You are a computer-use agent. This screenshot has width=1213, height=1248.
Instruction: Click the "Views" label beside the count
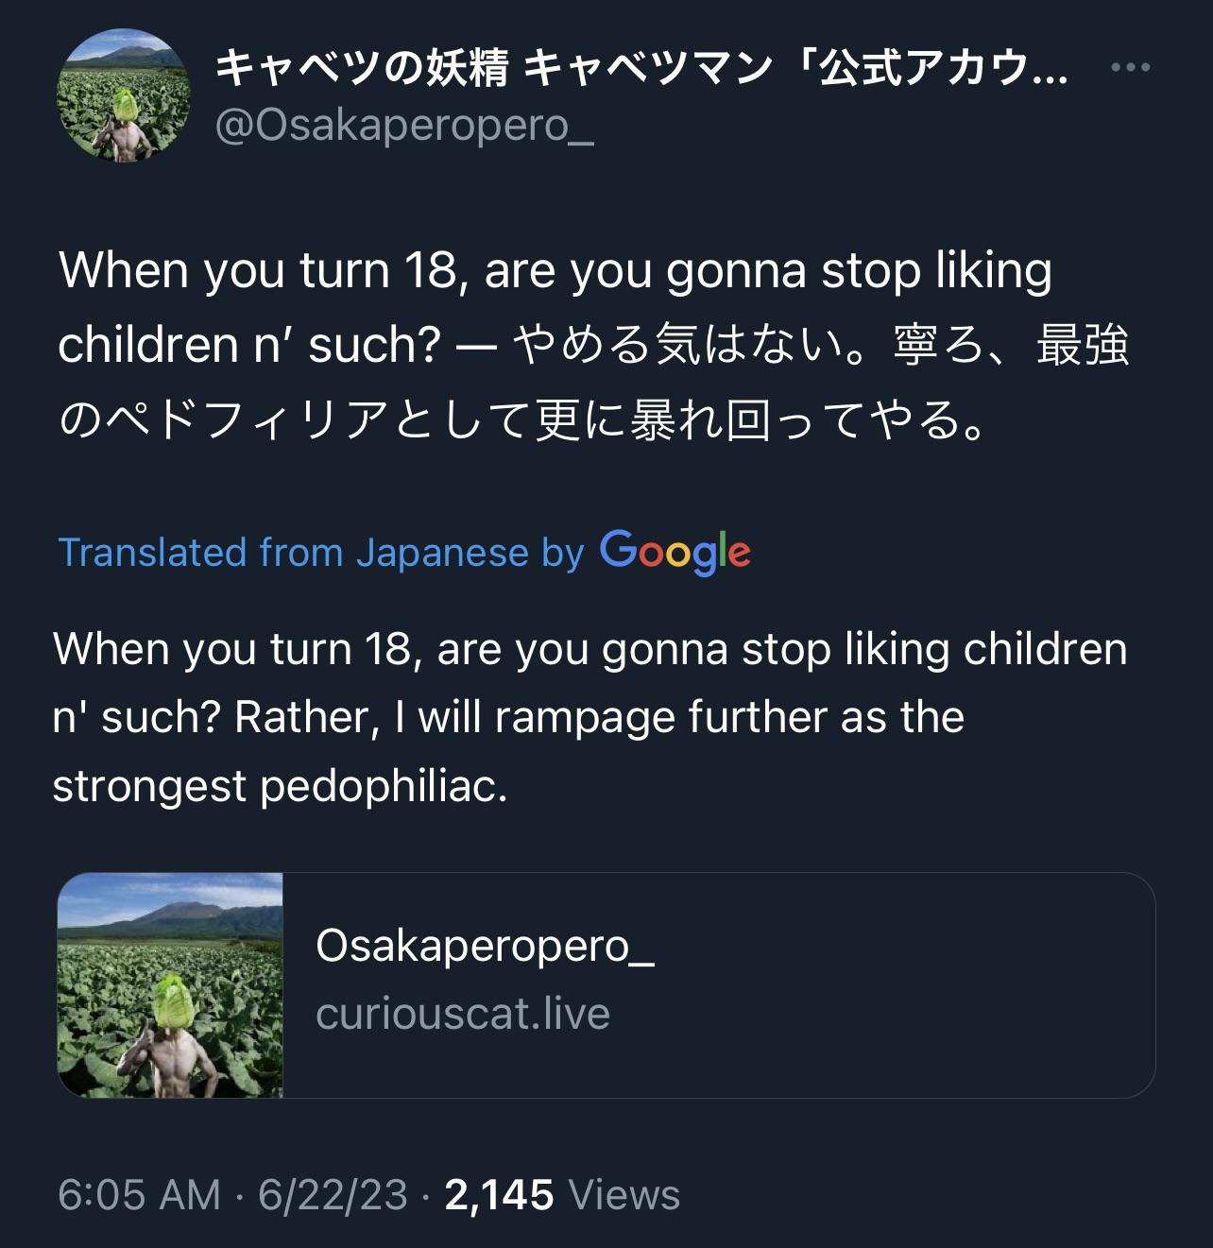pyautogui.click(x=624, y=1194)
